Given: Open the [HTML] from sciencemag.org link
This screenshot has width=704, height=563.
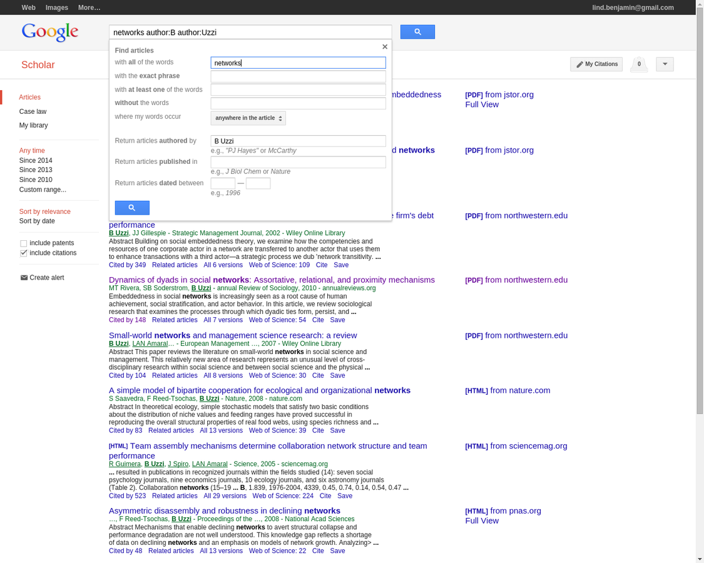Looking at the screenshot, I should (x=516, y=446).
